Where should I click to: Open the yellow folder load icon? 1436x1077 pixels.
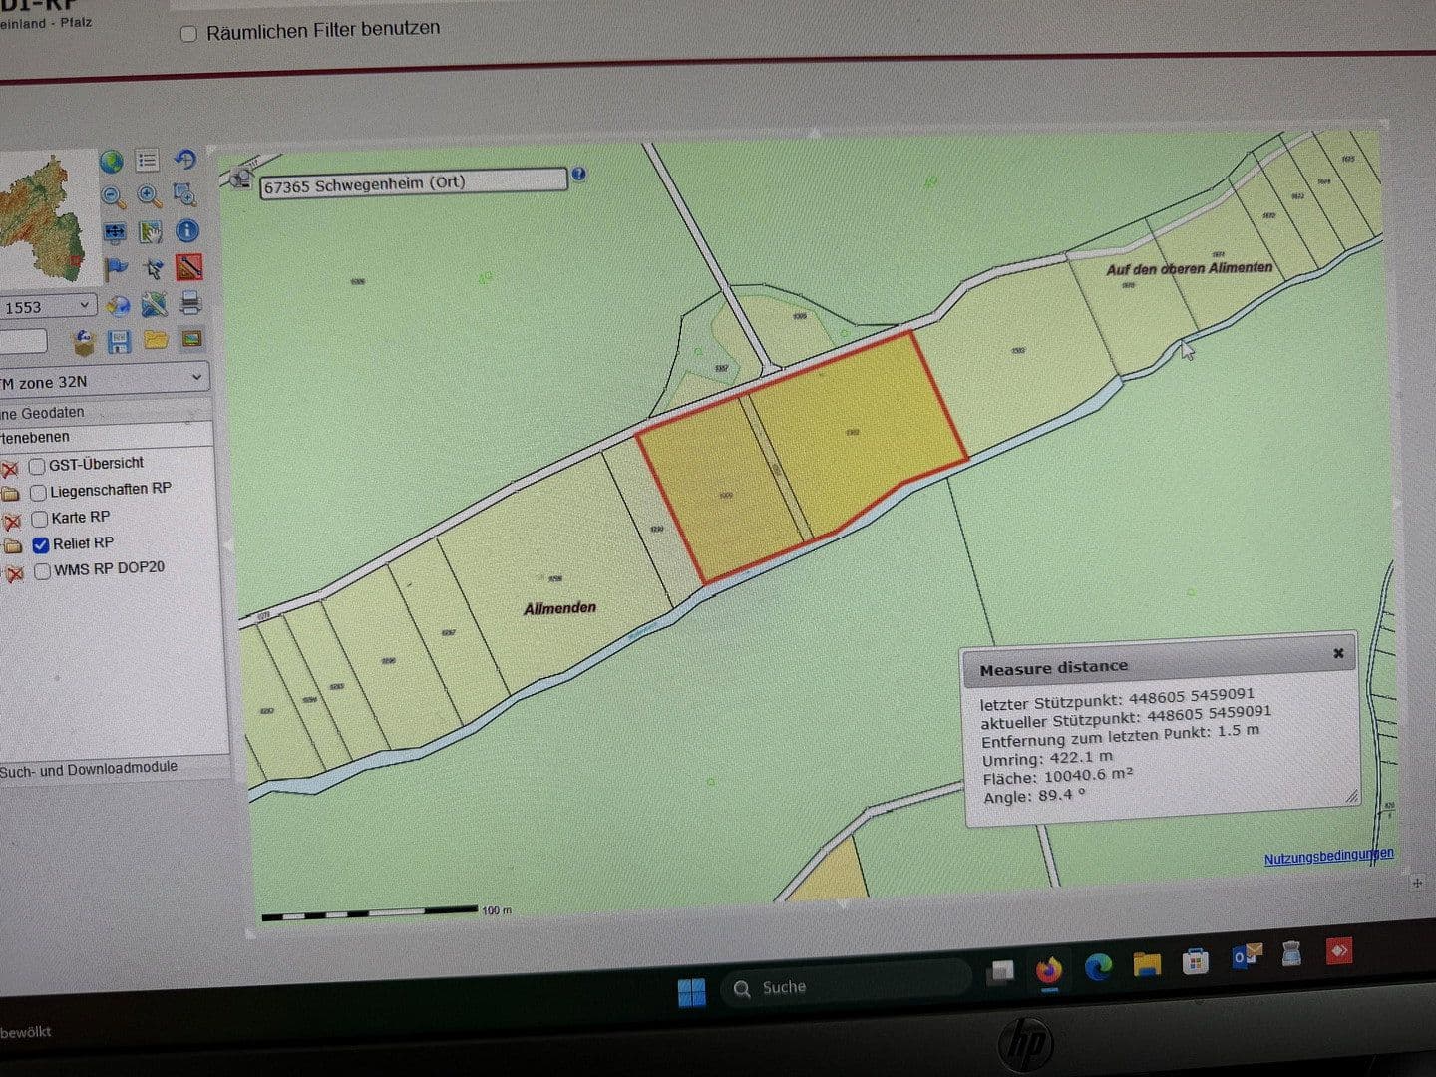(x=155, y=341)
